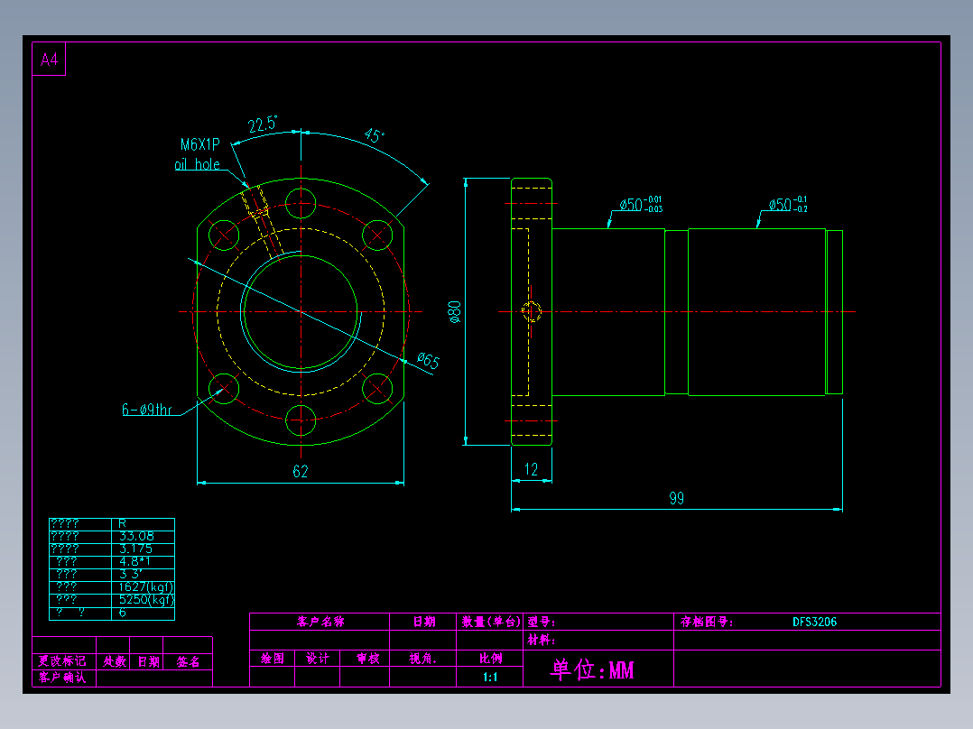Screen dimensions: 973x729
Task: Click the '设计' cell in the title block
Action: 318,659
